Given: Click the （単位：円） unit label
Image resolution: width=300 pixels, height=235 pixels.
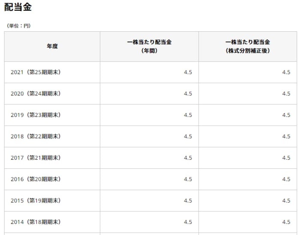Looking at the screenshot, I should (18, 26).
